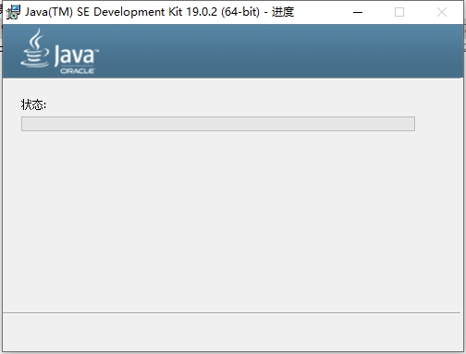Click the trademark symbol beside the Java wordmark
Viewport: 466px width, 354px height.
97,50
